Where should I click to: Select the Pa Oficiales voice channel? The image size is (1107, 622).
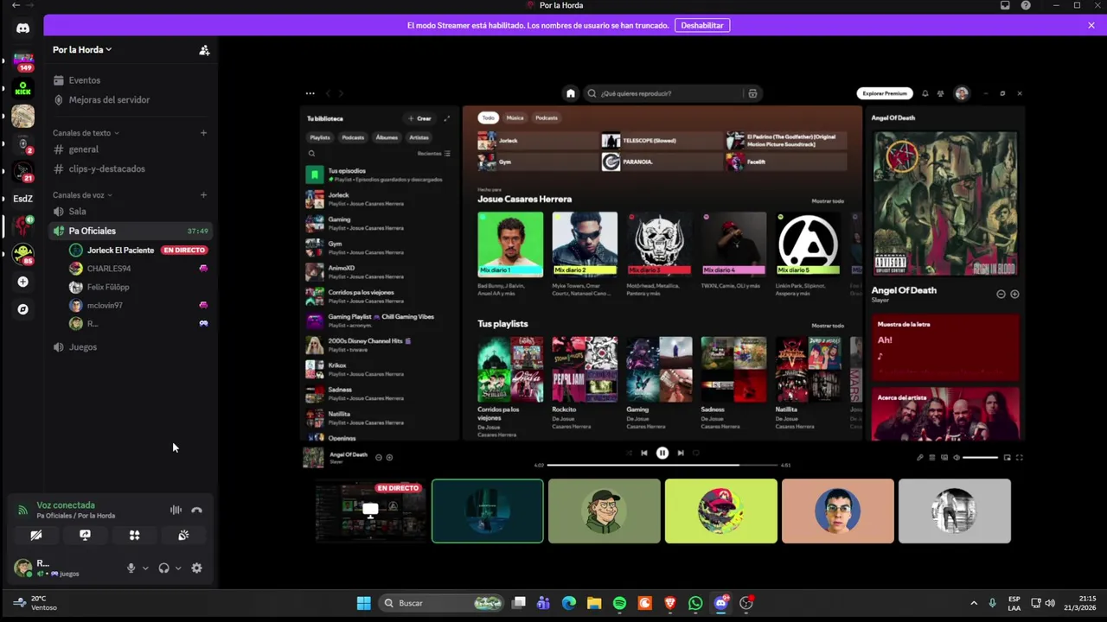(x=129, y=231)
